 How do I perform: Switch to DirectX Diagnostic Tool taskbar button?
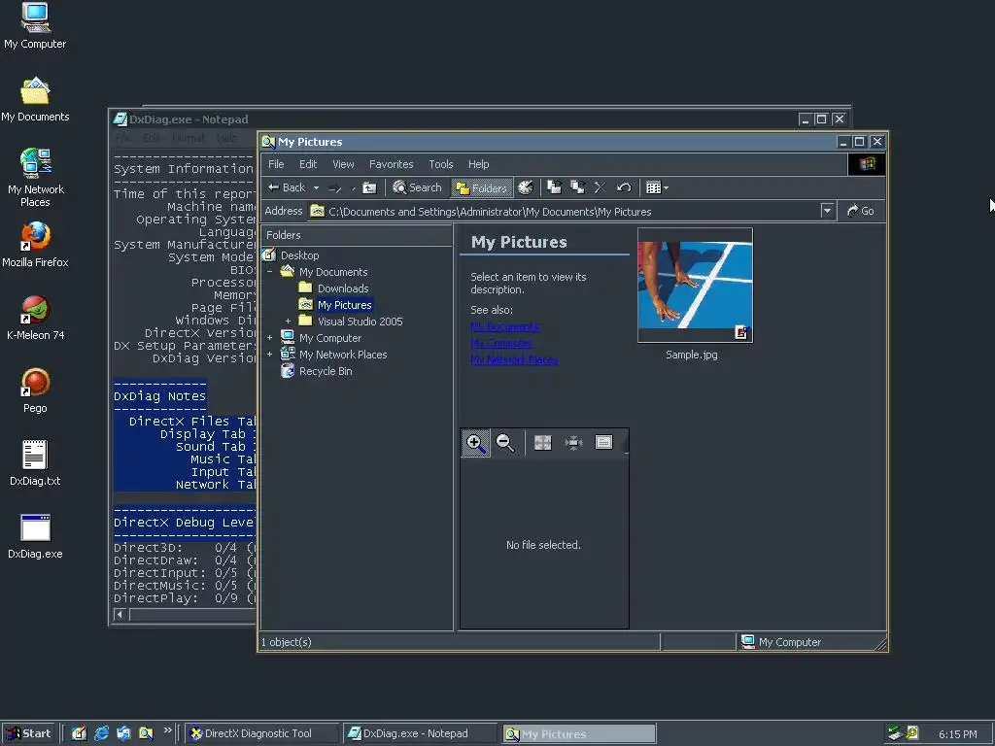coord(262,733)
